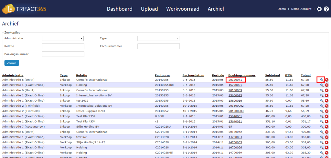Select invoice number 'C2014028U' cell
The height and width of the screenshot is (158, 331).
pos(162,127)
